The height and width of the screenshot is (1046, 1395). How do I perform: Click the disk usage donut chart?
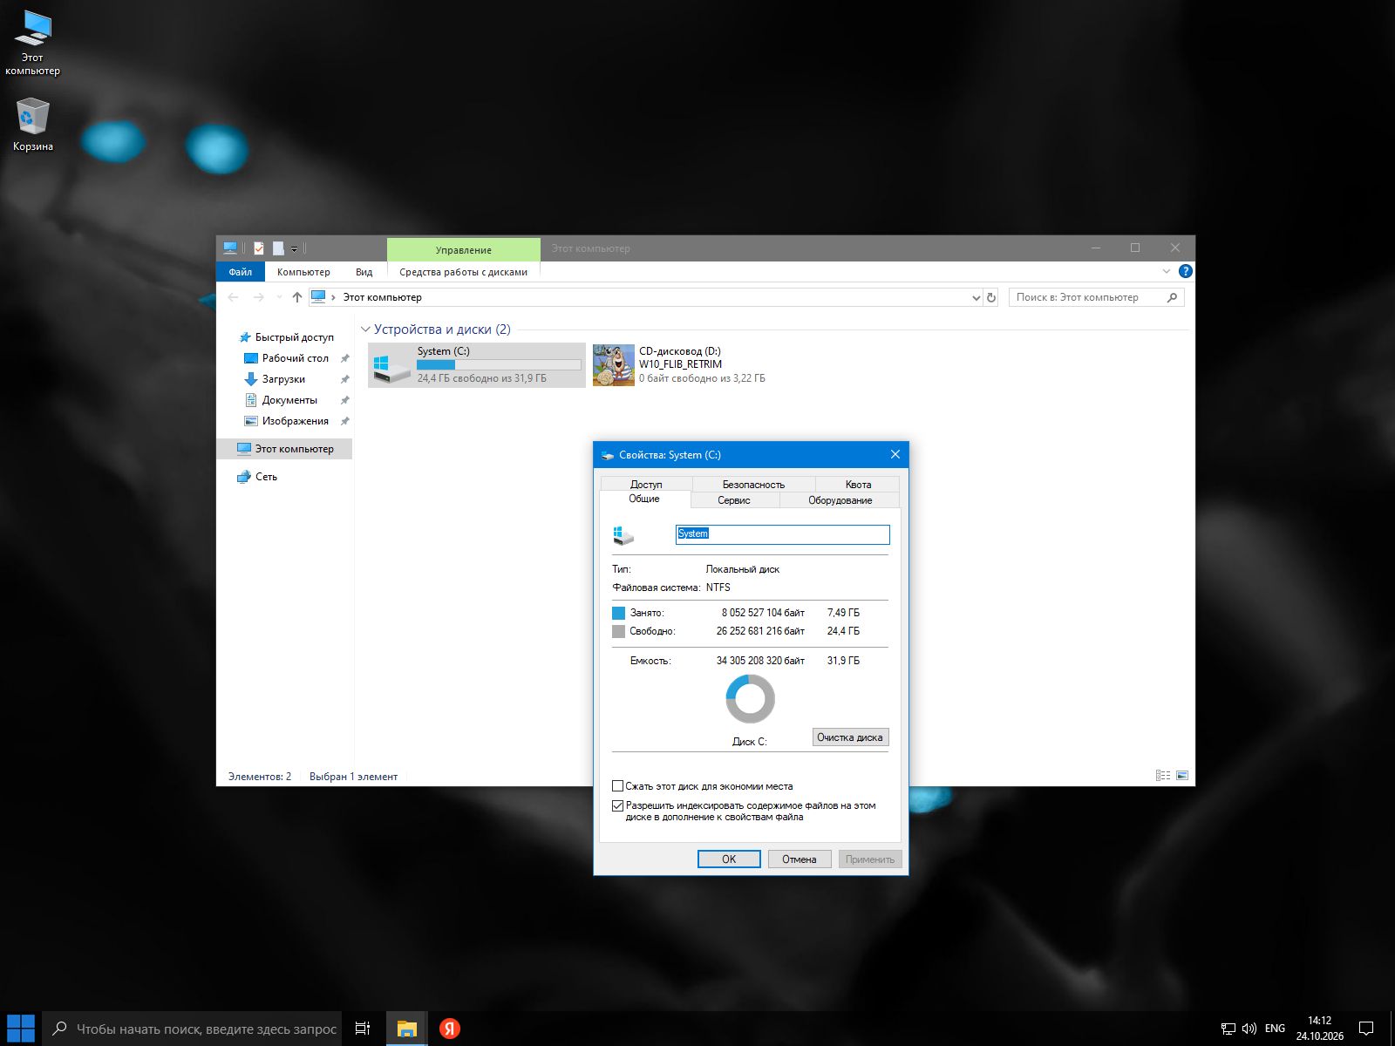coord(750,698)
